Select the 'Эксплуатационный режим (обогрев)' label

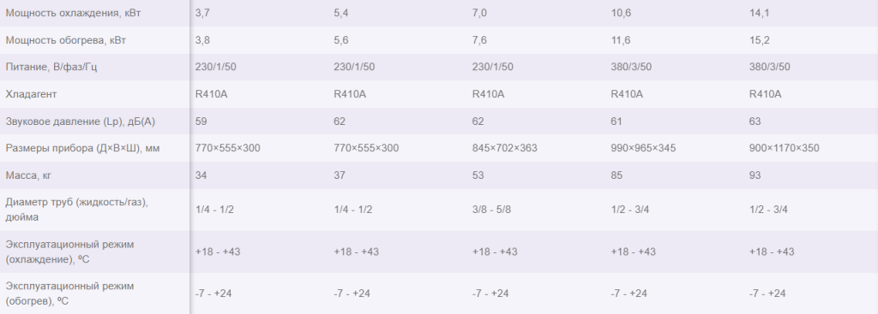pyautogui.click(x=70, y=293)
